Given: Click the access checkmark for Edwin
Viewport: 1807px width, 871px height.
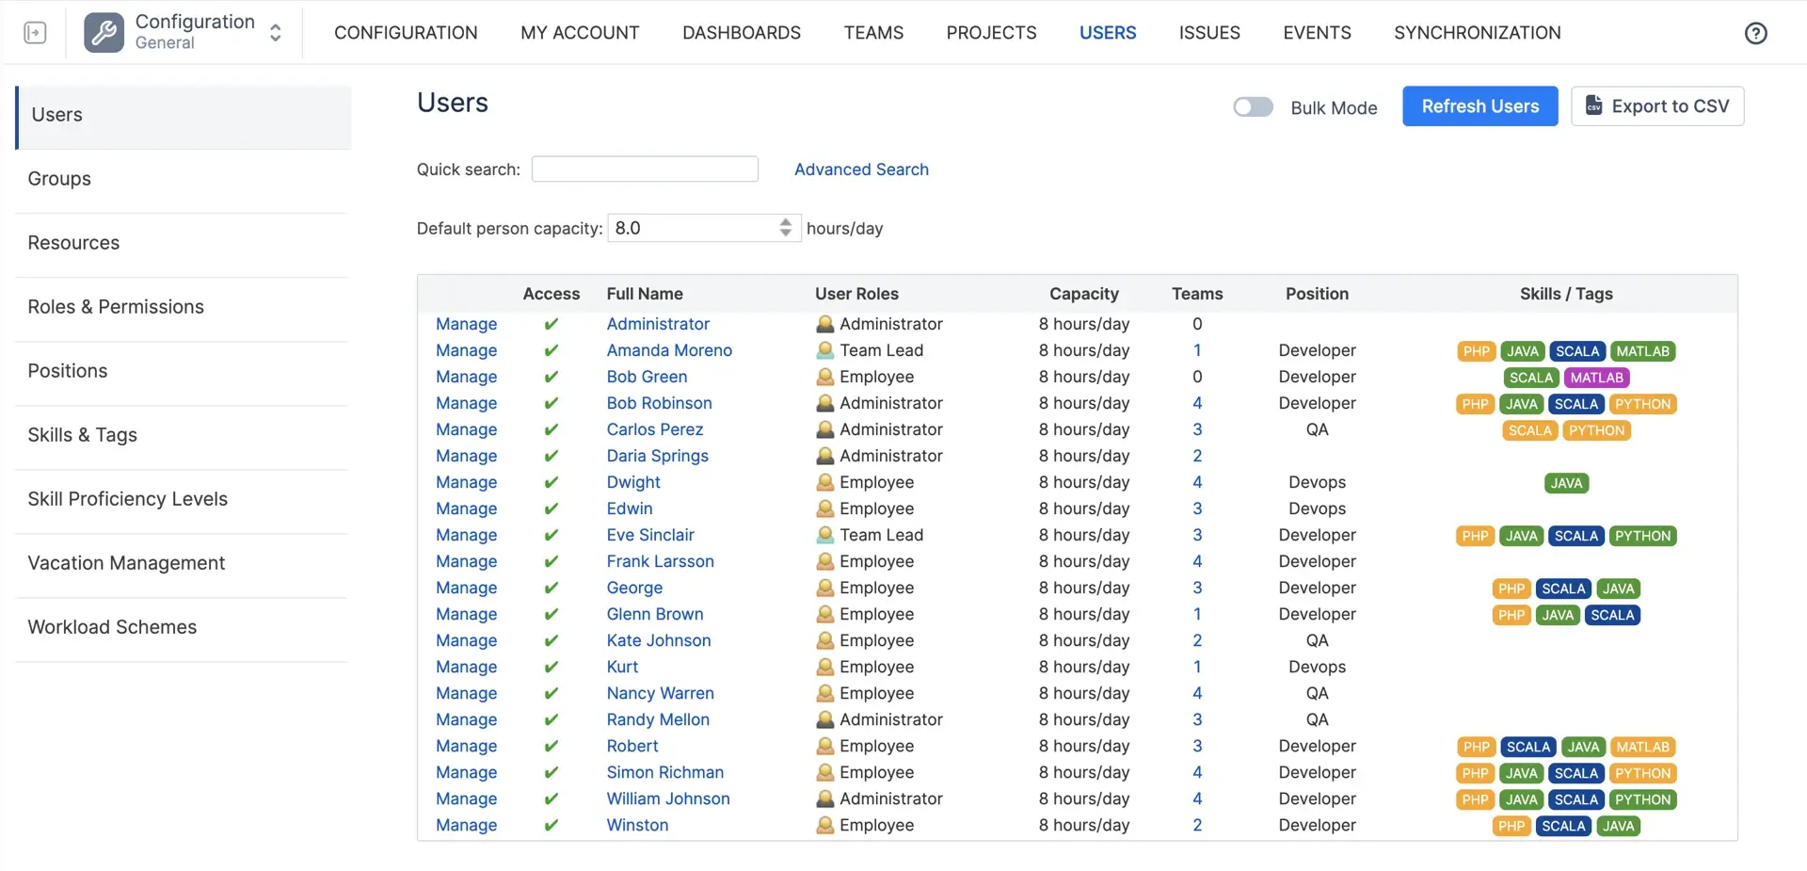Looking at the screenshot, I should (x=552, y=508).
